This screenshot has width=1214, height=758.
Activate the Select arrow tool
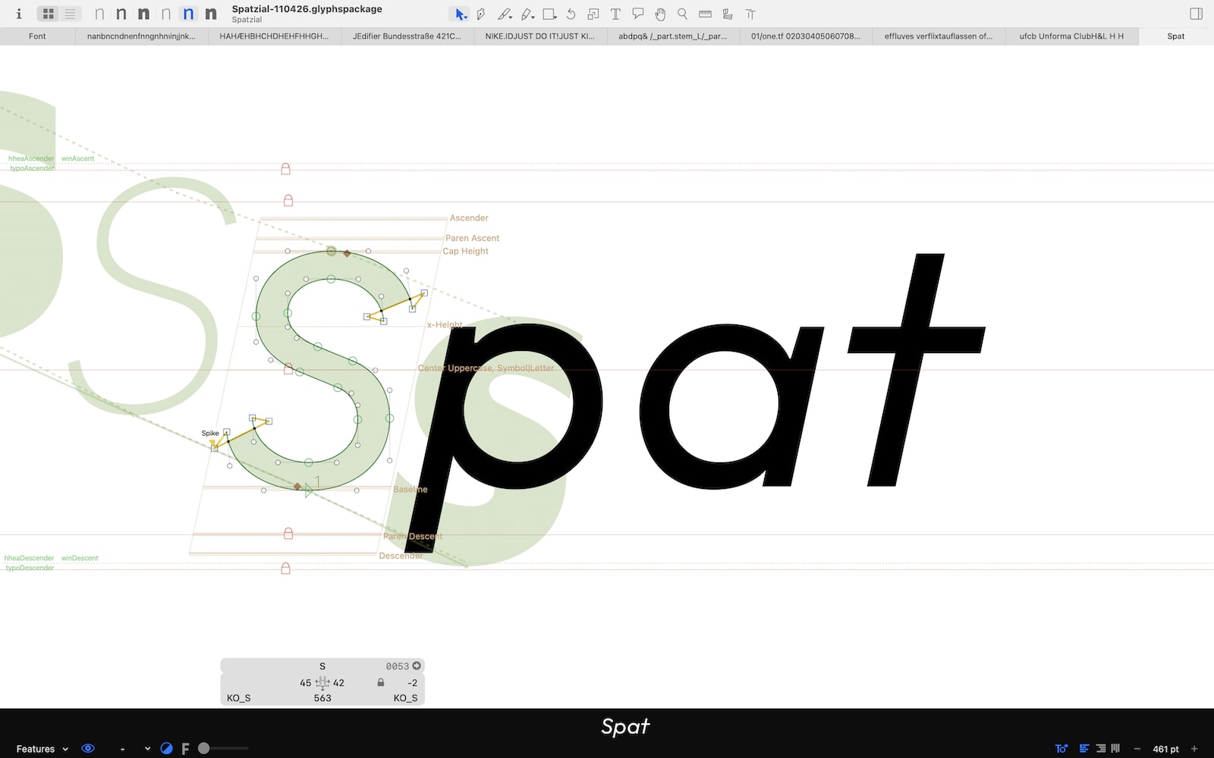coord(460,14)
